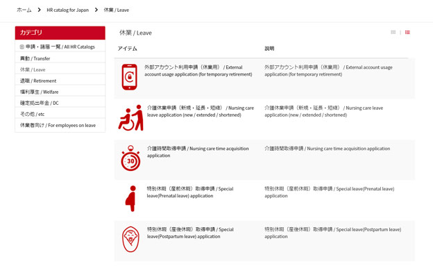
Task: Click the chevron after HR catalog for Japan
Action: pos(96,10)
